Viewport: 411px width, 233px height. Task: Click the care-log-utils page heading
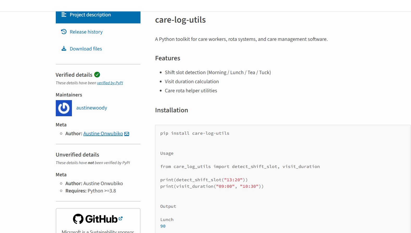pos(180,20)
